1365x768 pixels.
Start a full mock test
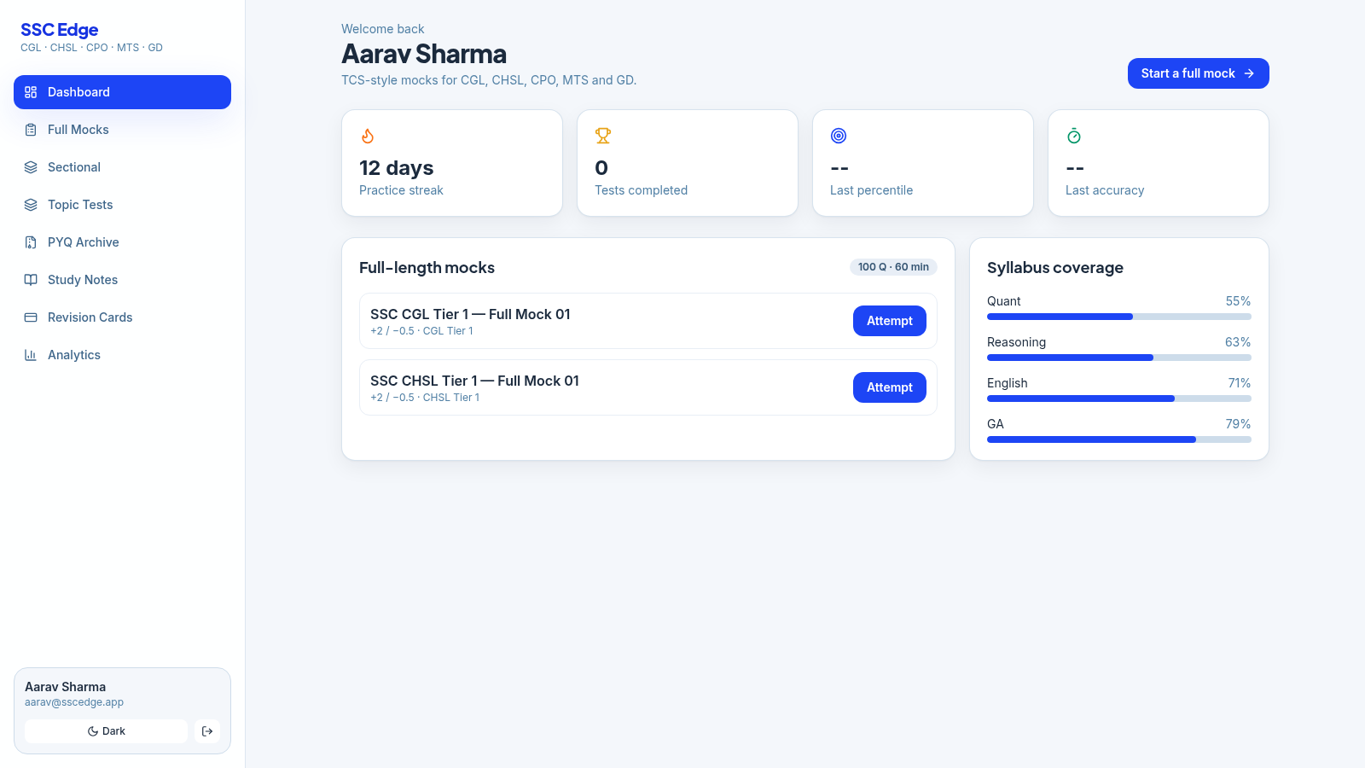click(1198, 73)
